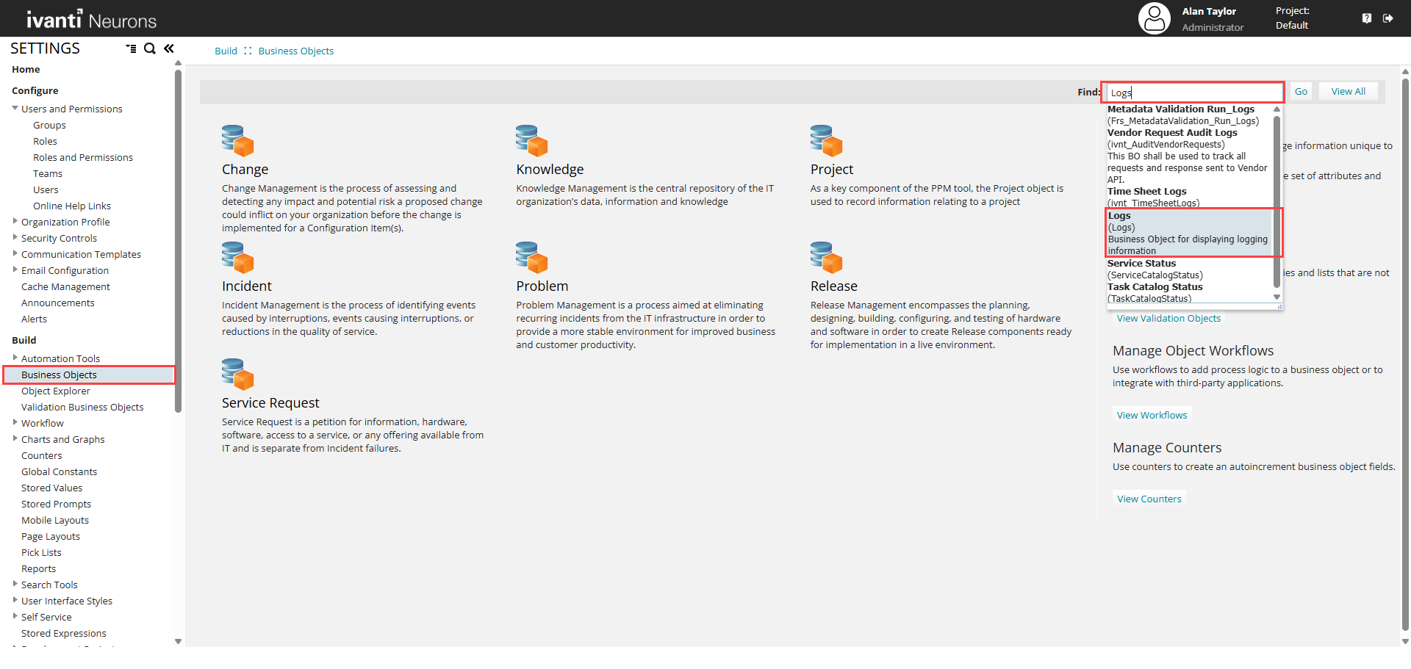
Task: Open the Service Request business object
Action: (270, 402)
